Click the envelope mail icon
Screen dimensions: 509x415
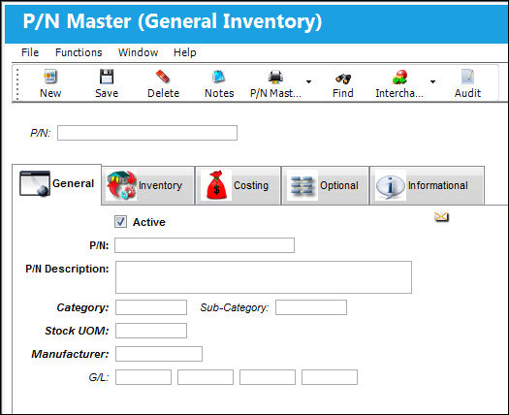tap(441, 216)
